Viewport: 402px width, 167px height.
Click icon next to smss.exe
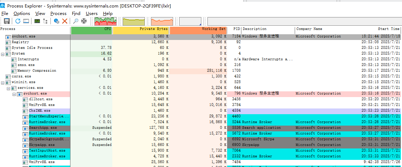[x=14, y=65]
